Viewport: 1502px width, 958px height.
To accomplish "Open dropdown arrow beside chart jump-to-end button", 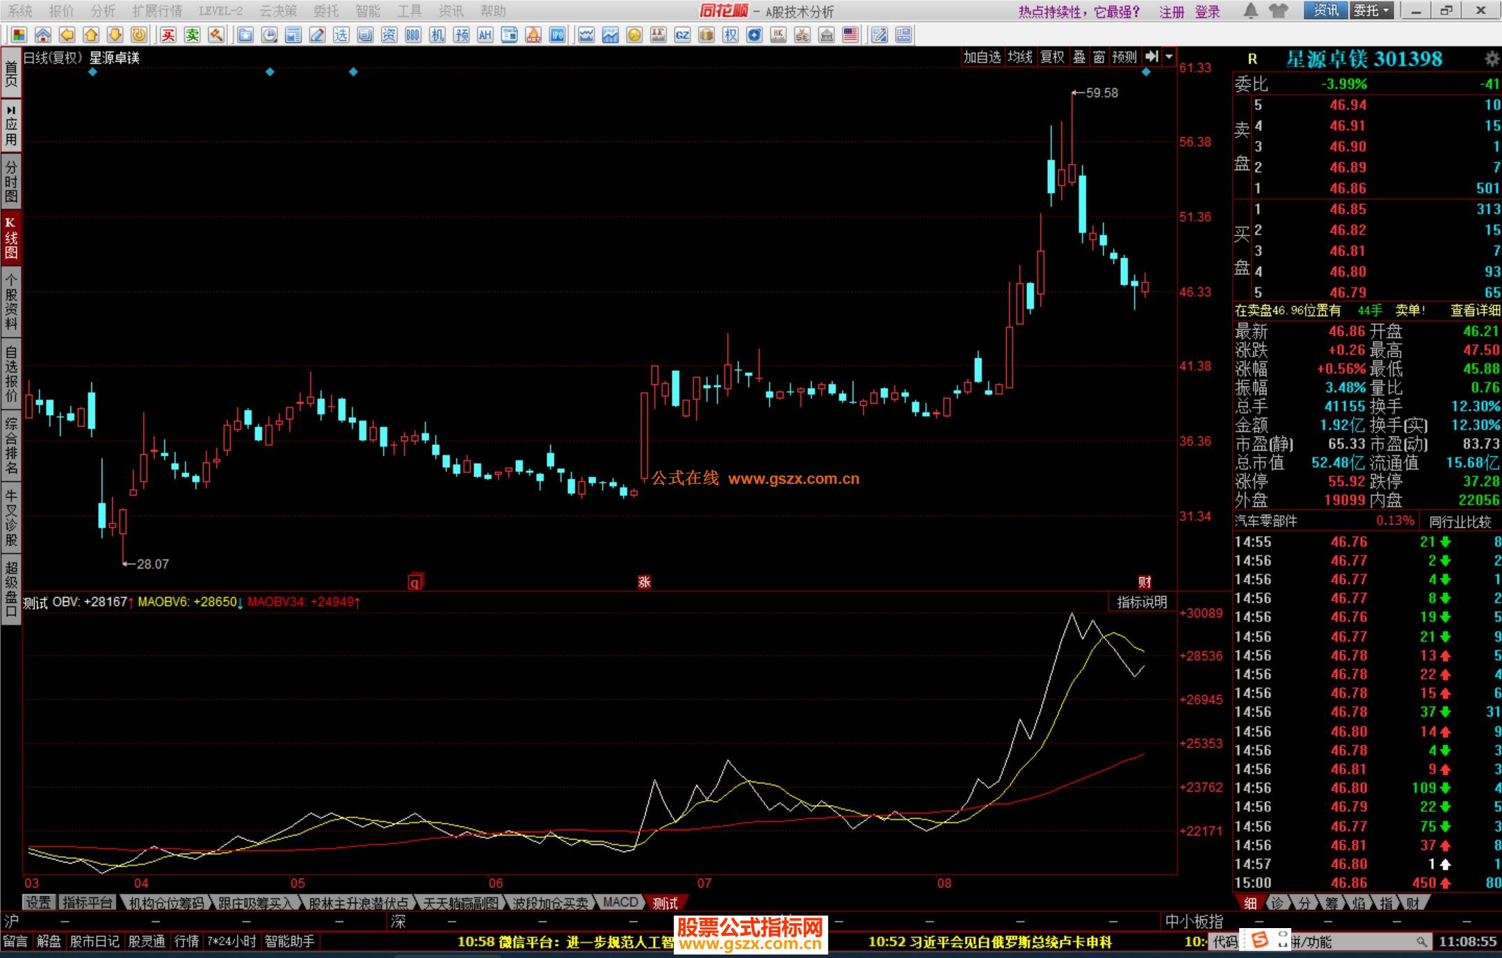I will (1170, 57).
